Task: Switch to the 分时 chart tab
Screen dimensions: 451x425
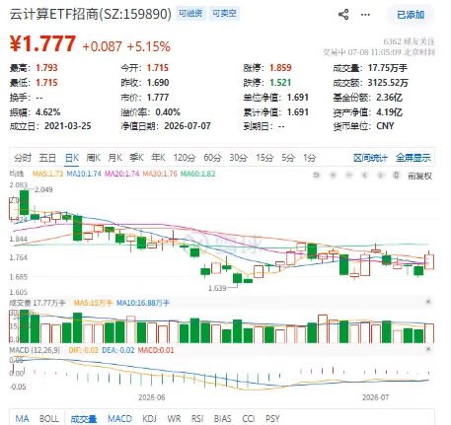Action: (x=23, y=158)
